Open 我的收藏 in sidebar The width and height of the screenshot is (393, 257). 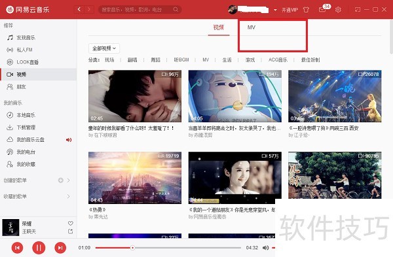click(x=38, y=164)
